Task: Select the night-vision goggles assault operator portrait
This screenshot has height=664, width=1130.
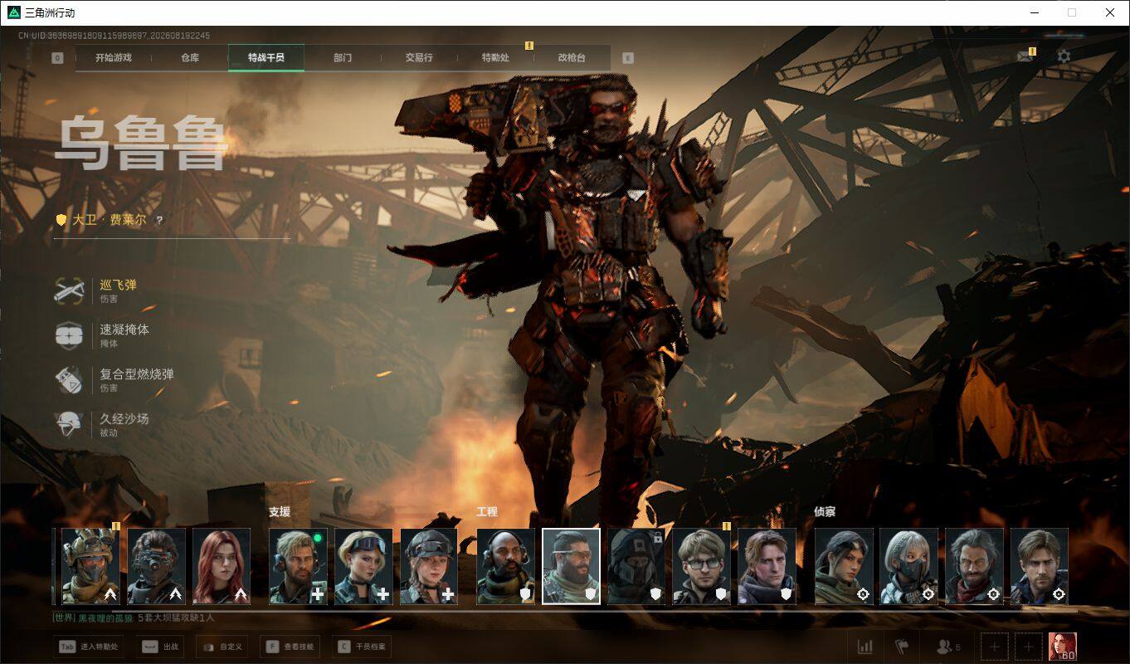Action: [156, 566]
